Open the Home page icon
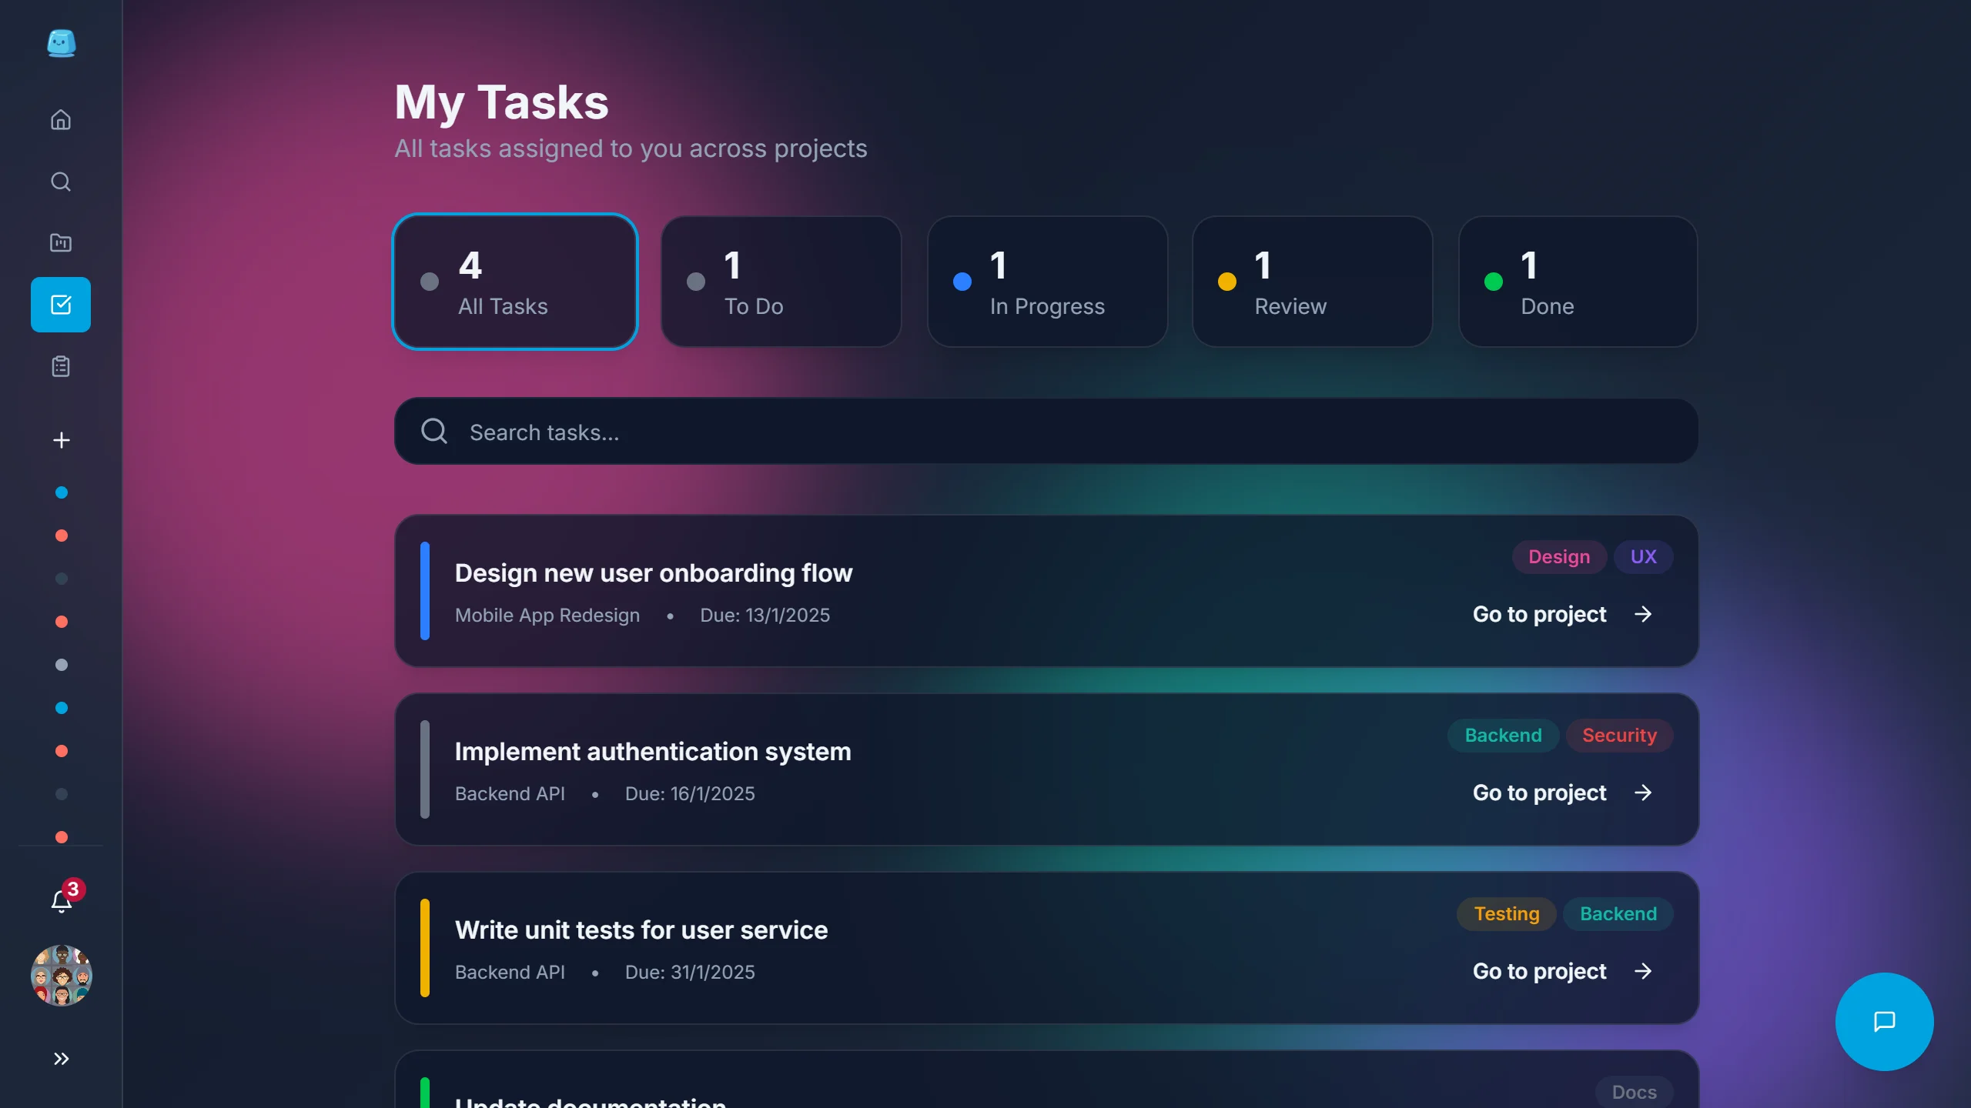 point(61,120)
